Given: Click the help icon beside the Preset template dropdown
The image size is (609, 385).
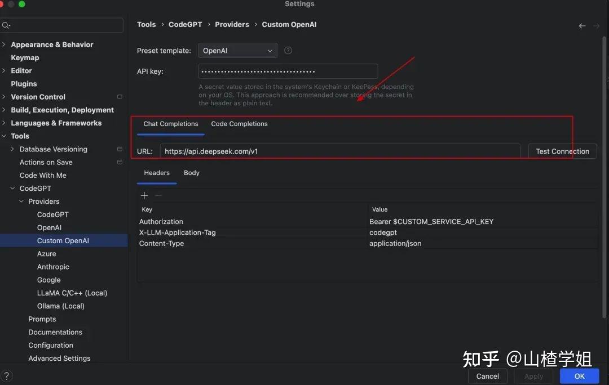Looking at the screenshot, I should pyautogui.click(x=288, y=50).
